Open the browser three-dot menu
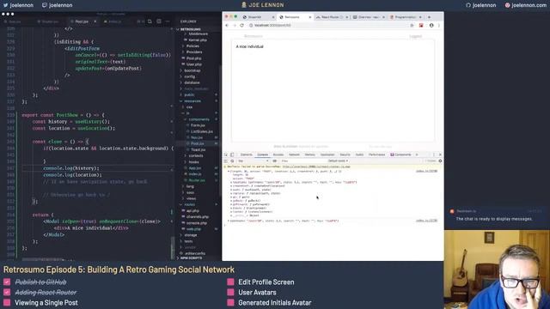Image resolution: width=550 pixels, height=309 pixels. (x=439, y=25)
